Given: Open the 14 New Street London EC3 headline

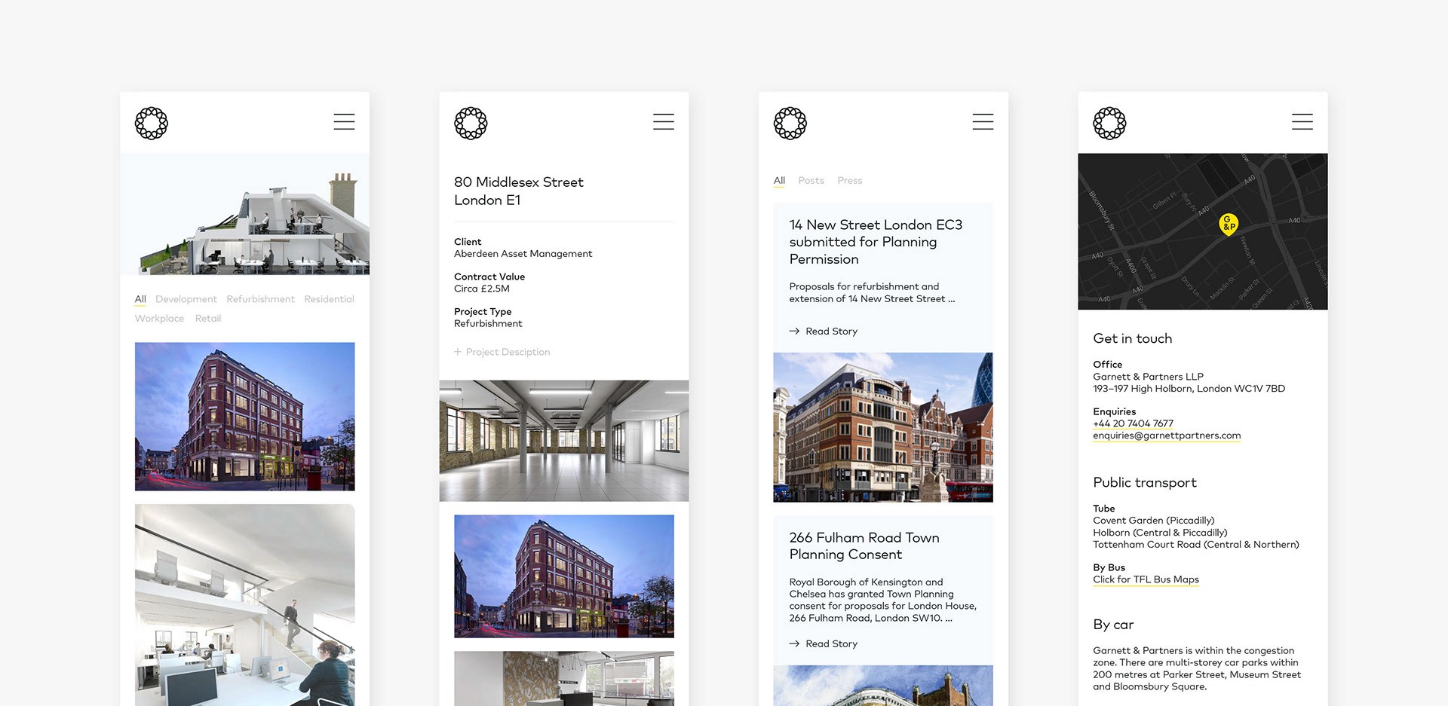Looking at the screenshot, I should [x=876, y=242].
